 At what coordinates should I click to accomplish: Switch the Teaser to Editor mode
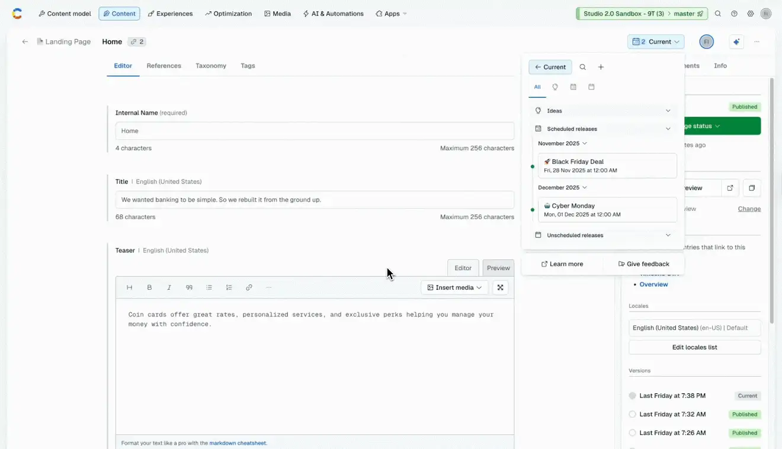click(x=463, y=268)
